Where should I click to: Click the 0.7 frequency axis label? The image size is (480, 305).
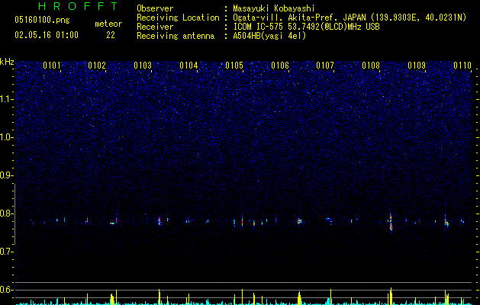[7, 252]
